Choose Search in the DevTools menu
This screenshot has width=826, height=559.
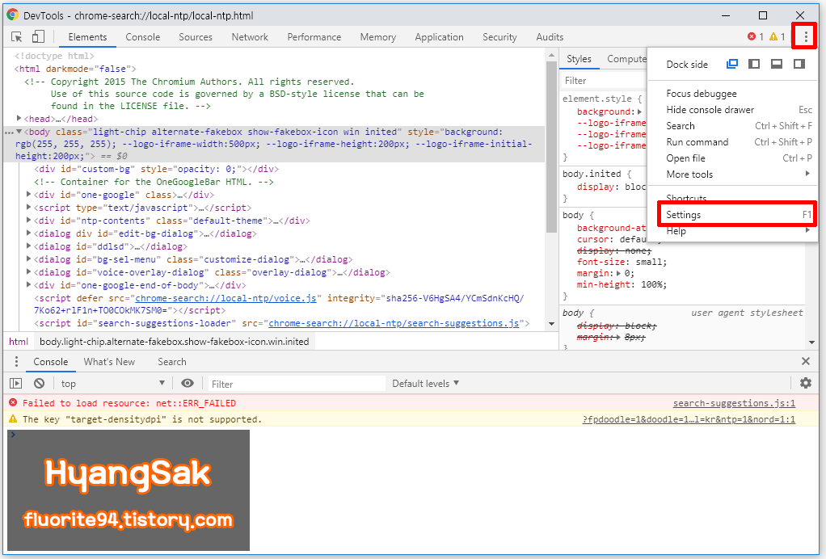coord(732,126)
